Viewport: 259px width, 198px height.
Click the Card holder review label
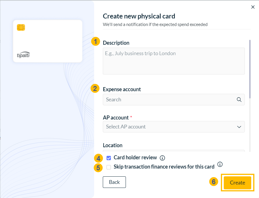click(135, 158)
